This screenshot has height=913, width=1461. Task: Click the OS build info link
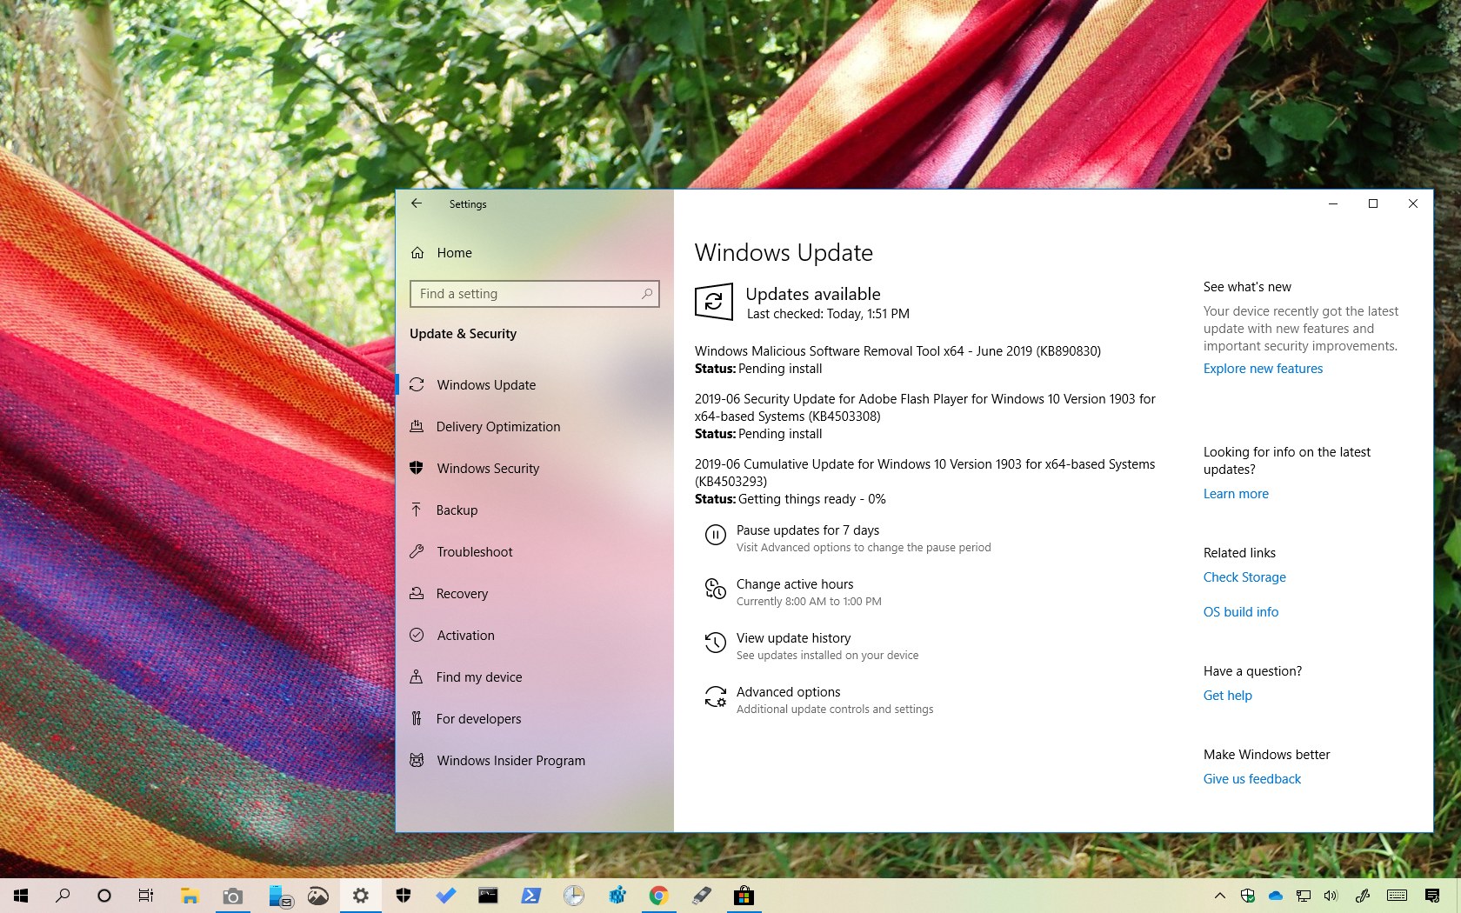click(x=1241, y=612)
